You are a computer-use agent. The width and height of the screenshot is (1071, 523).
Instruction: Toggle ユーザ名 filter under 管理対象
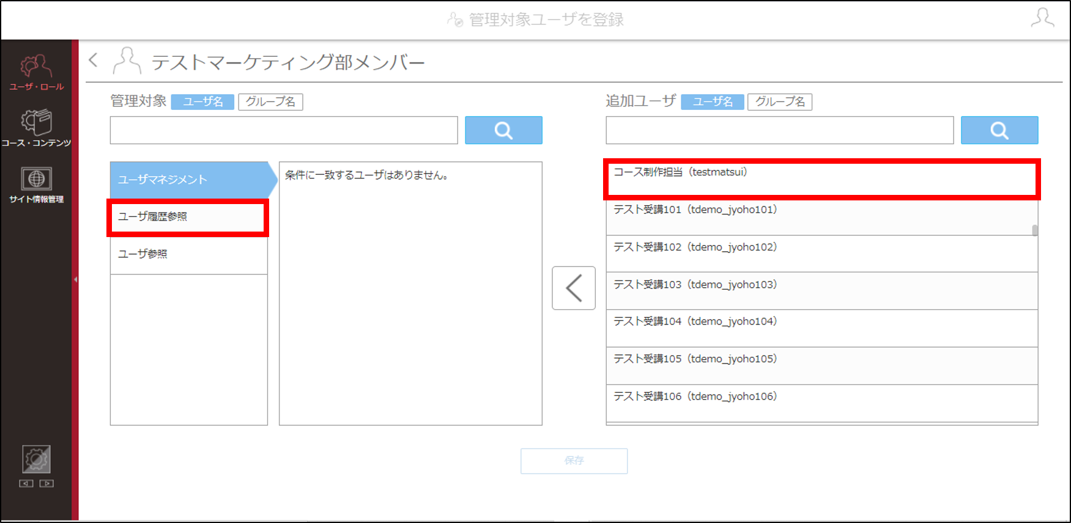click(x=202, y=101)
